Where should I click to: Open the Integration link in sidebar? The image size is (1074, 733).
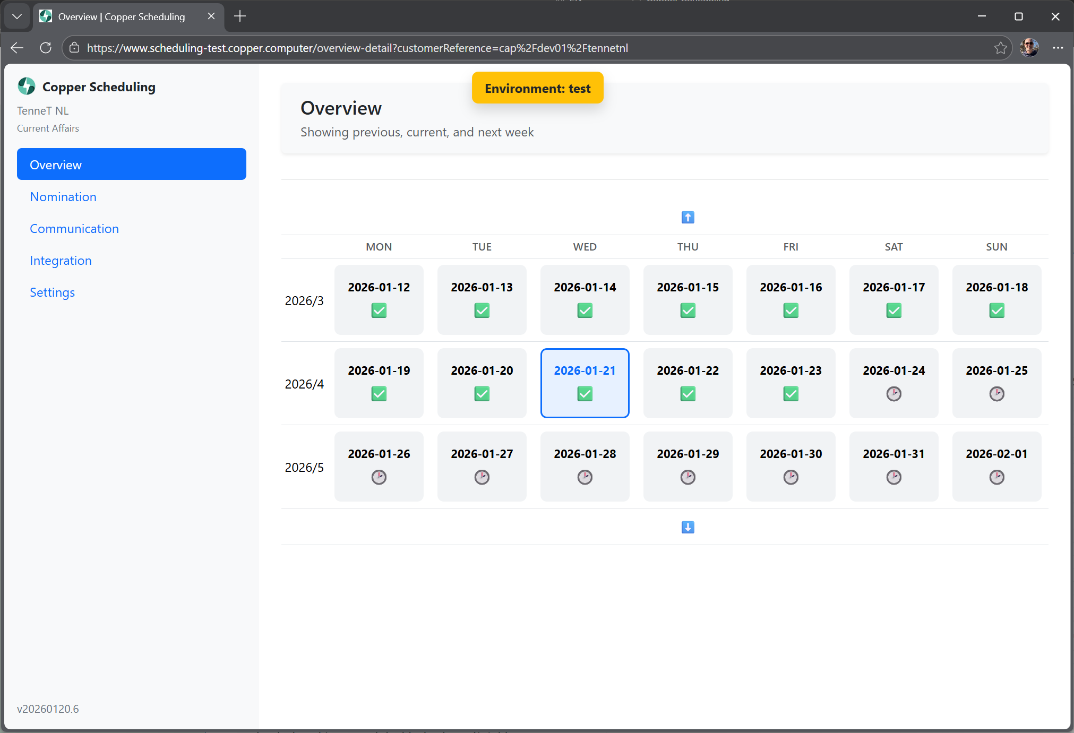tap(61, 261)
